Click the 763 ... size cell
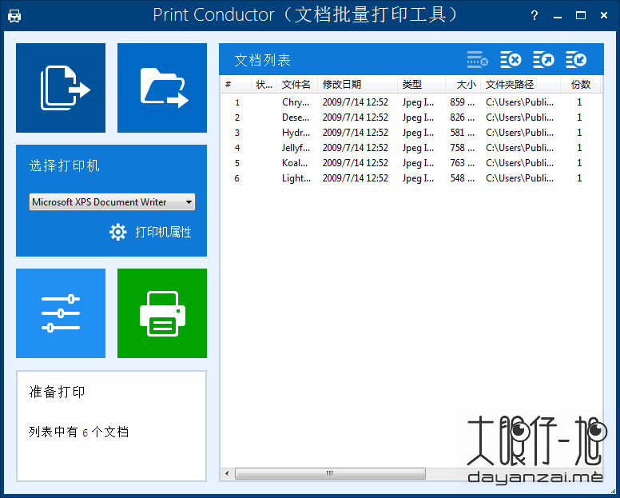The width and height of the screenshot is (620, 498). pyautogui.click(x=463, y=163)
